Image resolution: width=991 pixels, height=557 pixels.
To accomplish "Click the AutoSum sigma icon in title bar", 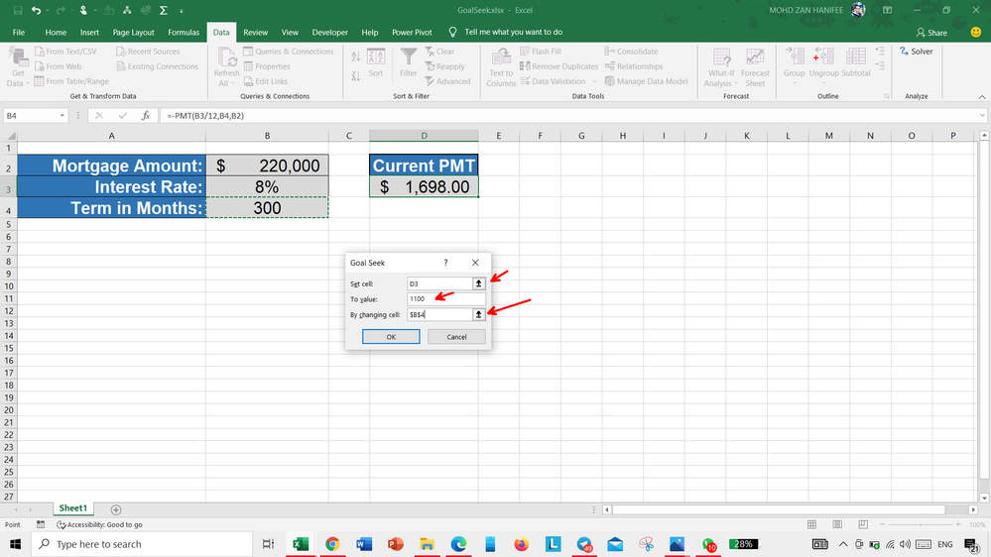I will point(163,10).
